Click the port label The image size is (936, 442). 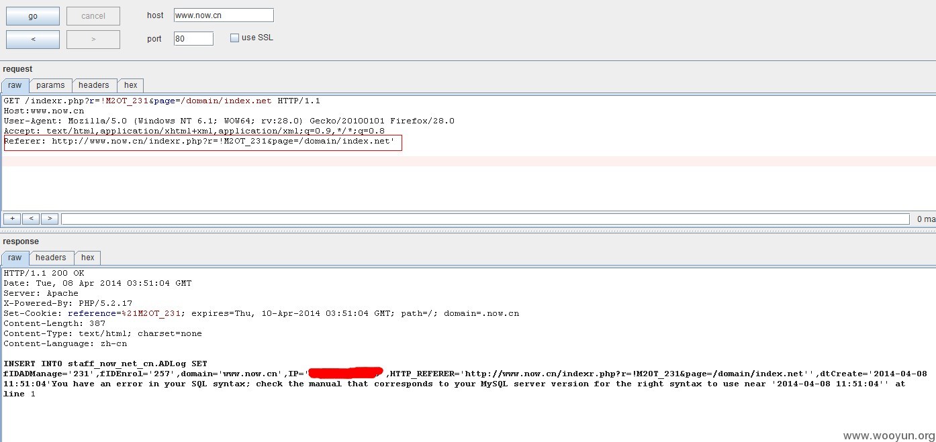coord(154,39)
